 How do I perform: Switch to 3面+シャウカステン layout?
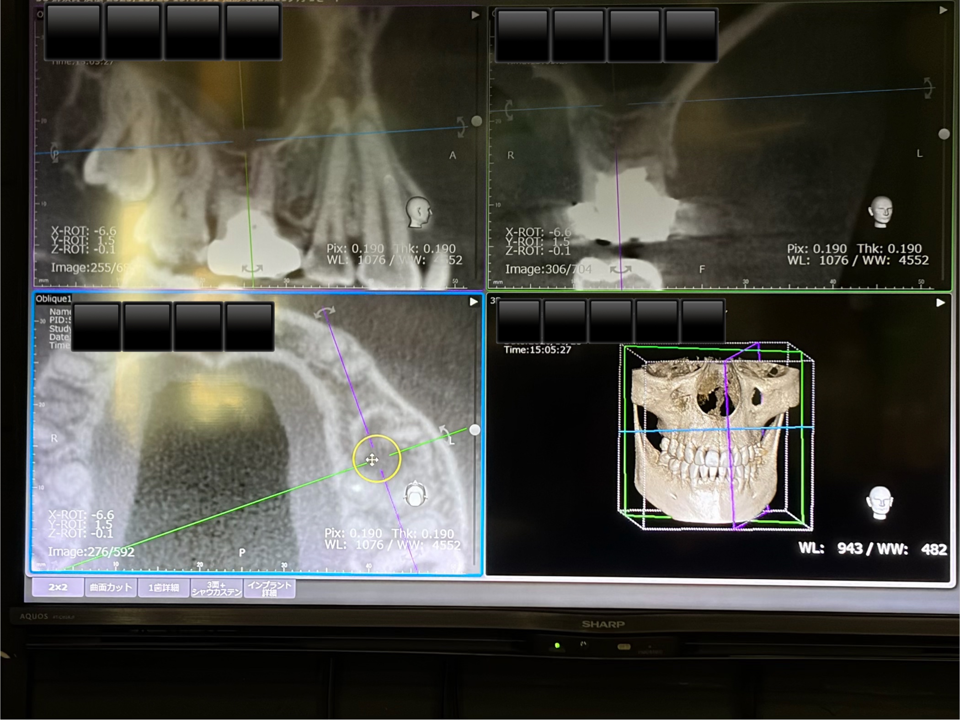point(216,588)
